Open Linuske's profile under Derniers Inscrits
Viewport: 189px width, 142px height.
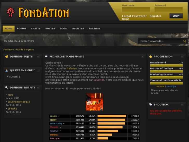click(x=12, y=109)
